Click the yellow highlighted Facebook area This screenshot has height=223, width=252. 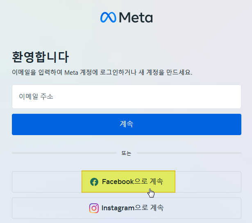click(x=128, y=182)
